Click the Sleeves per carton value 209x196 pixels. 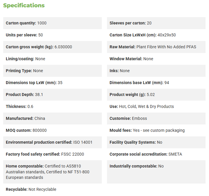coord(149,23)
